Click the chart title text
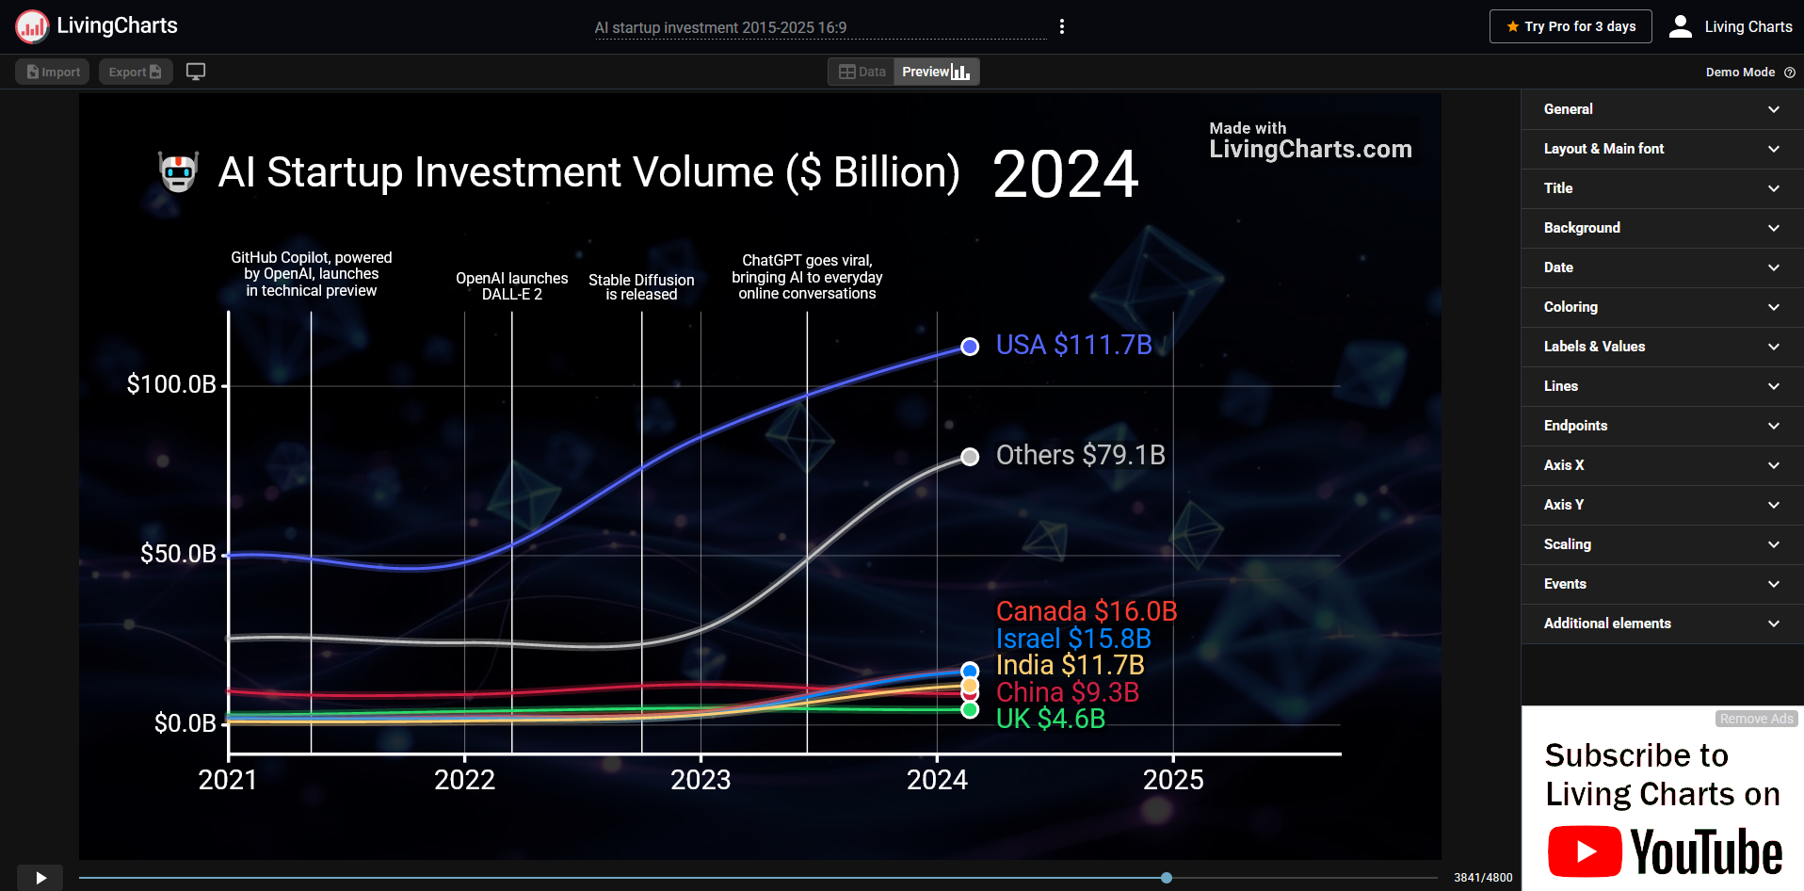This screenshot has width=1804, height=891. tap(589, 172)
